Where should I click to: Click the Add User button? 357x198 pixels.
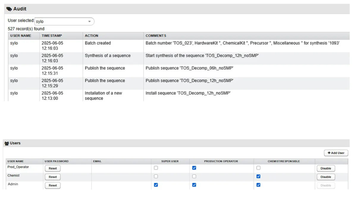(x=336, y=153)
